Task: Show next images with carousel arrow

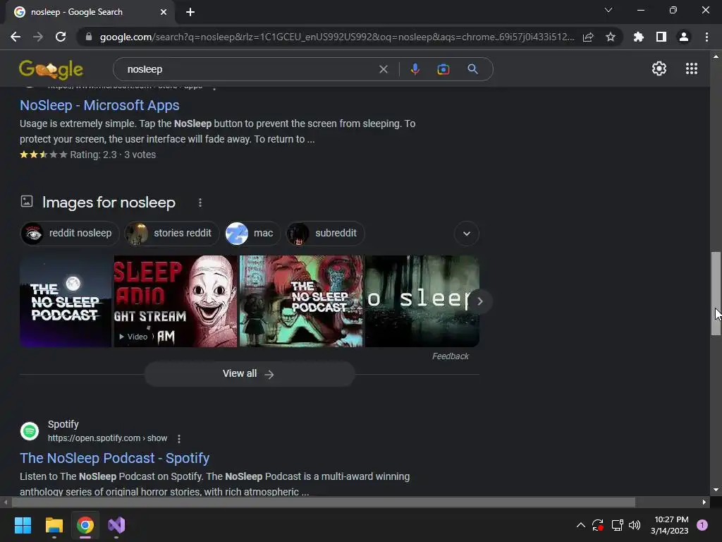Action: (479, 301)
